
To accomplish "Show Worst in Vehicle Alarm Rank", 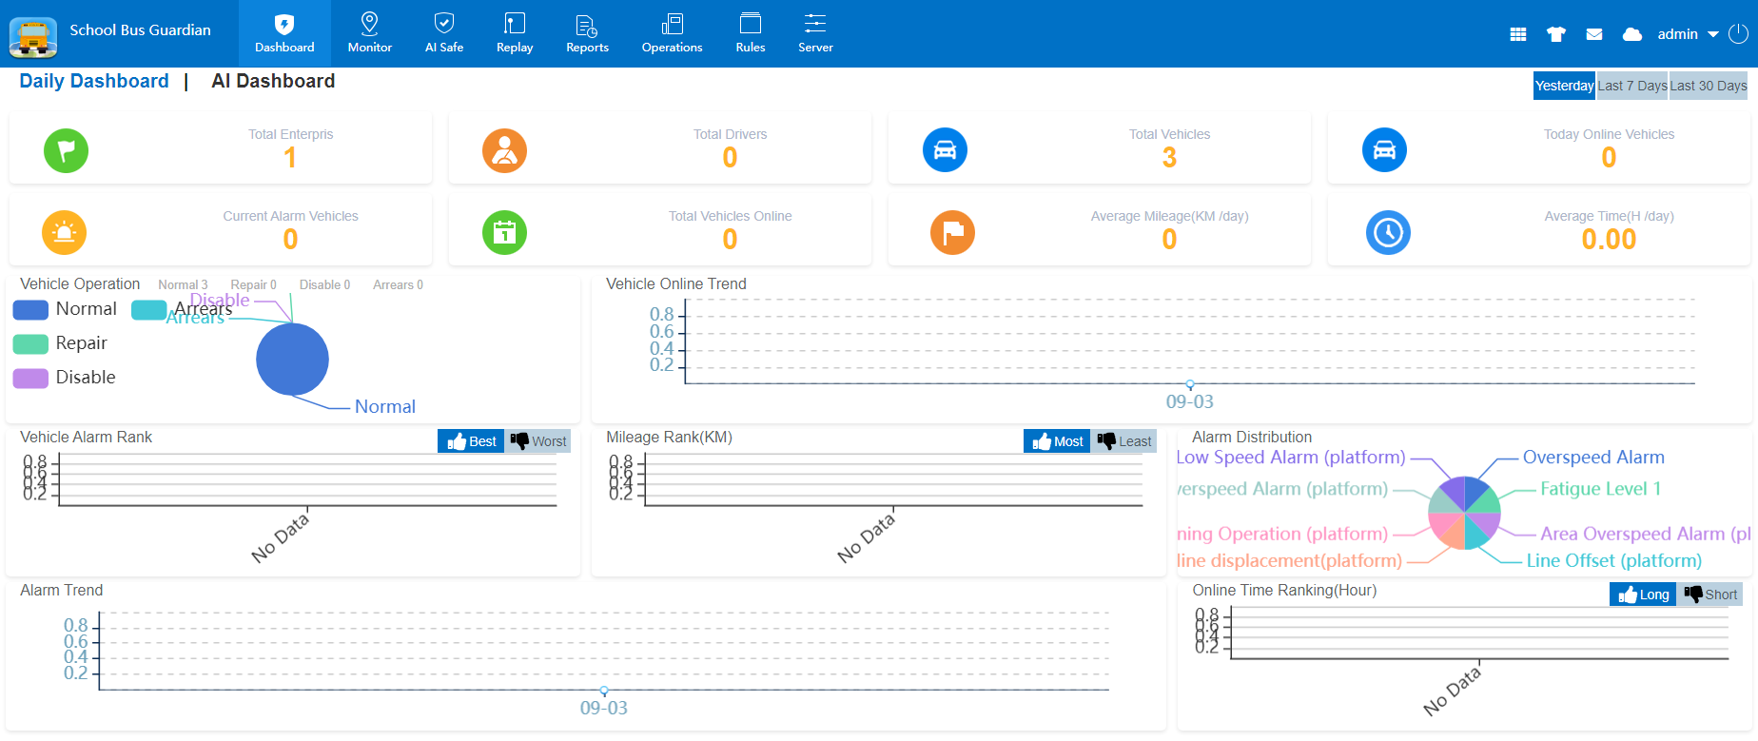I will [538, 441].
